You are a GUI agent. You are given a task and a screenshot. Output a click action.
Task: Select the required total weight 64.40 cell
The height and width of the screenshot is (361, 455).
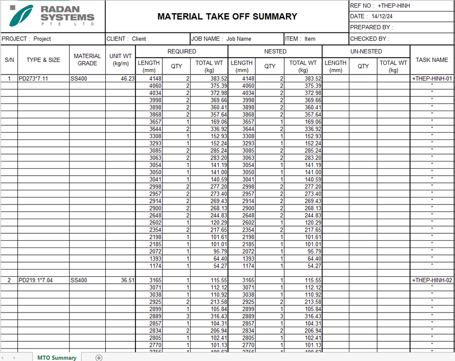point(209,259)
